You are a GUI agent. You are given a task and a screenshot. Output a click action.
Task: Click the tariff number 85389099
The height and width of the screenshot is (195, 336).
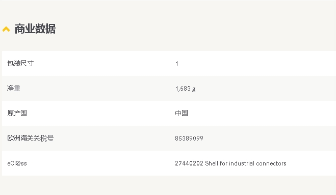189,138
